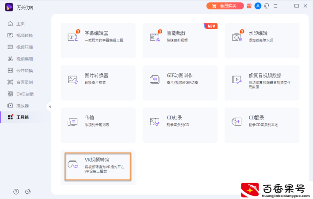
Task: Open the CD刻录 tool card
Action: (180, 125)
